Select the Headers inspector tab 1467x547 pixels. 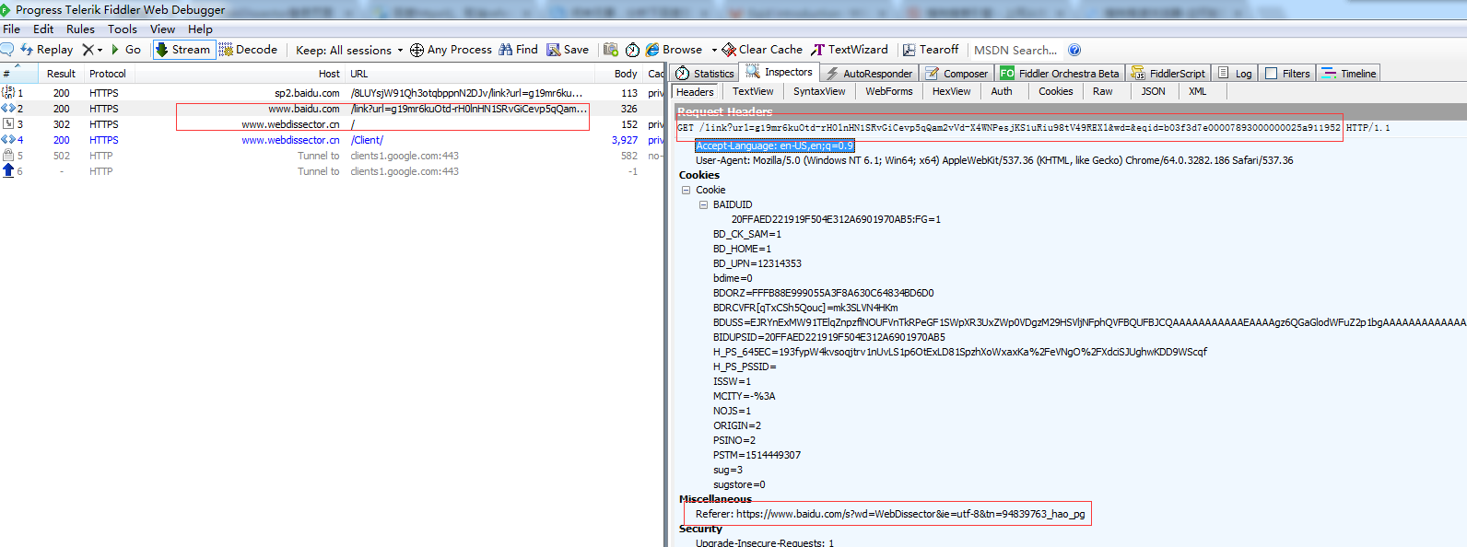(x=695, y=92)
